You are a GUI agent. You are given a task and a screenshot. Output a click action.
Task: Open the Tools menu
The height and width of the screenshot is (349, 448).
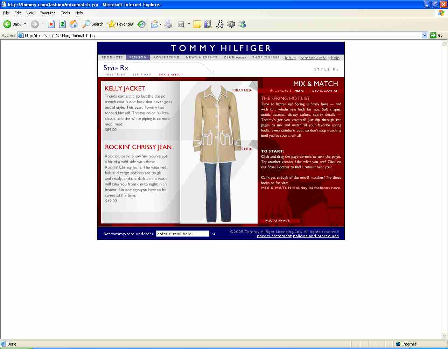point(65,13)
